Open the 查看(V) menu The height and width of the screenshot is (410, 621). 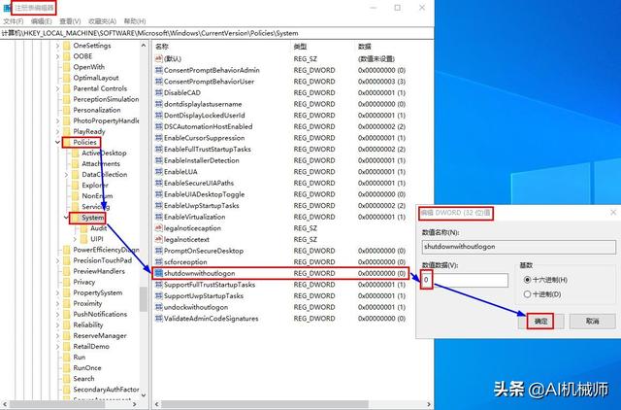70,21
